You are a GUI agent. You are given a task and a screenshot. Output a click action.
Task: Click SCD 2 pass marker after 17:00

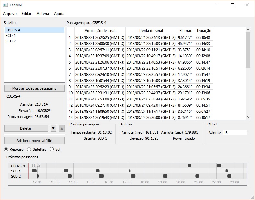point(133,176)
